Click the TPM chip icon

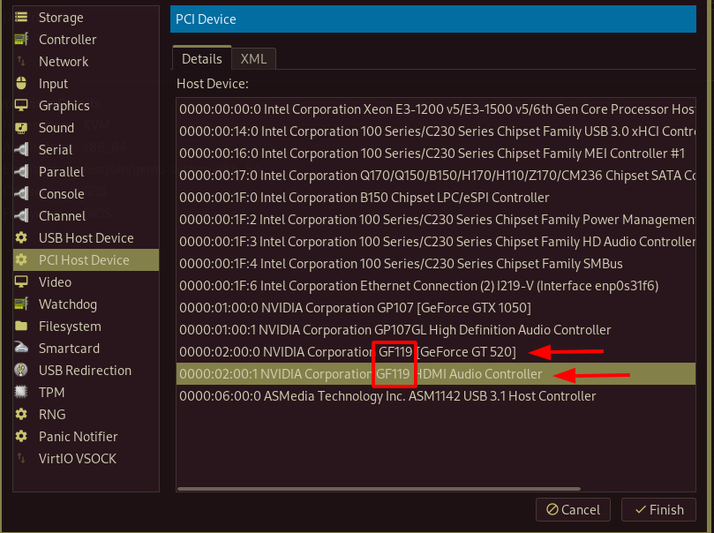pyautogui.click(x=21, y=393)
